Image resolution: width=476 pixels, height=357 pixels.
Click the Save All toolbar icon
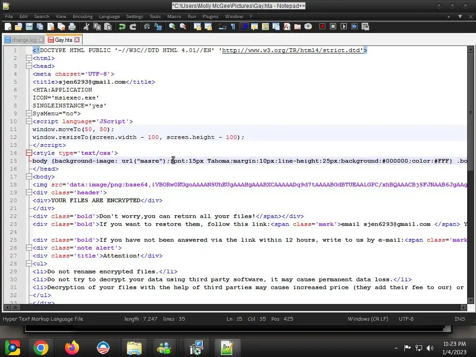(x=40, y=26)
